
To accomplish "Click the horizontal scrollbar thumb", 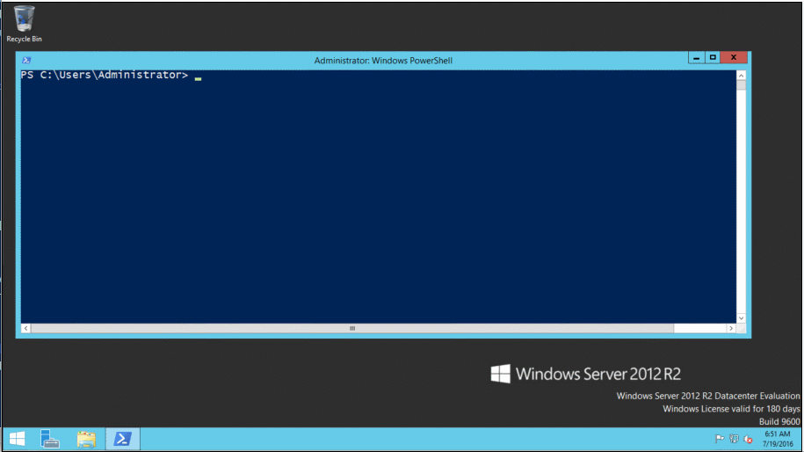I will coord(352,328).
